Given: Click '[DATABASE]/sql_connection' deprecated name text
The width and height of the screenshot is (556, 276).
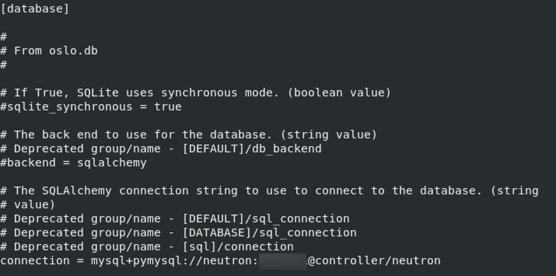Looking at the screenshot, I should click(269, 232).
